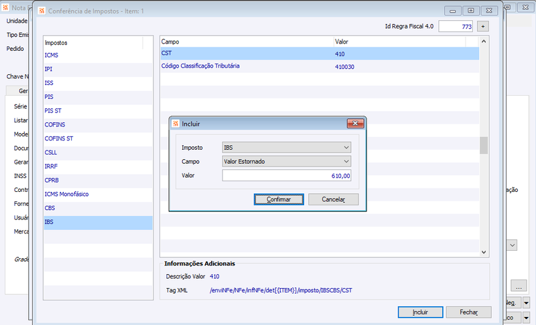Minimize the Conferência de Impostos window
The image size is (536, 325).
pyautogui.click(x=453, y=11)
